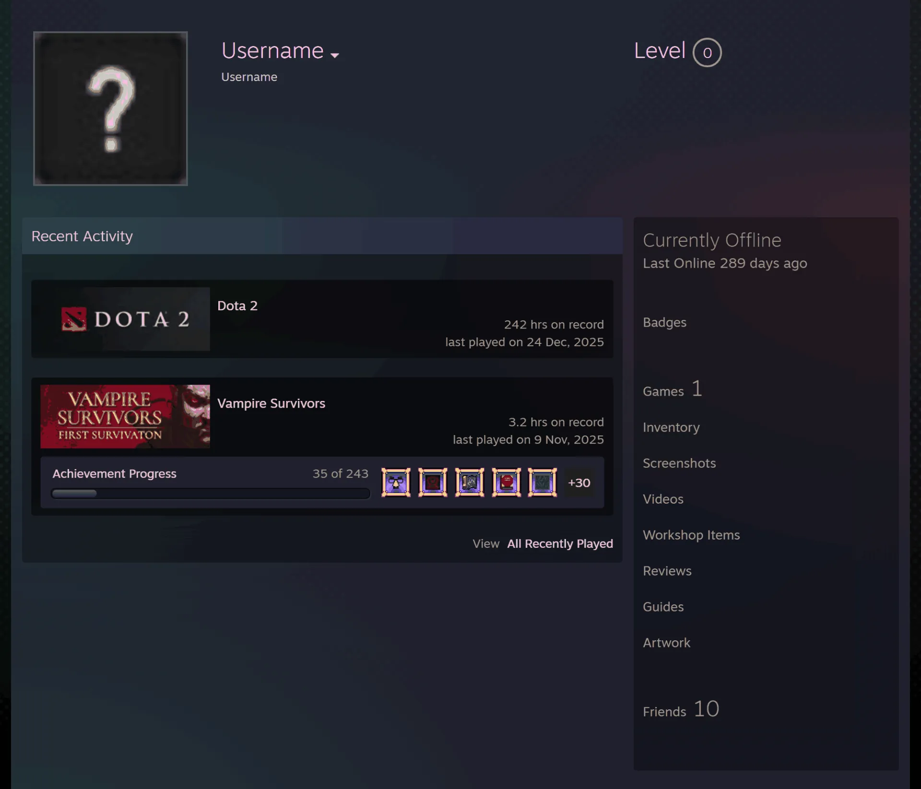The image size is (921, 789).
Task: Click 'last played on 9 Nov, 2025' text
Action: [528, 440]
